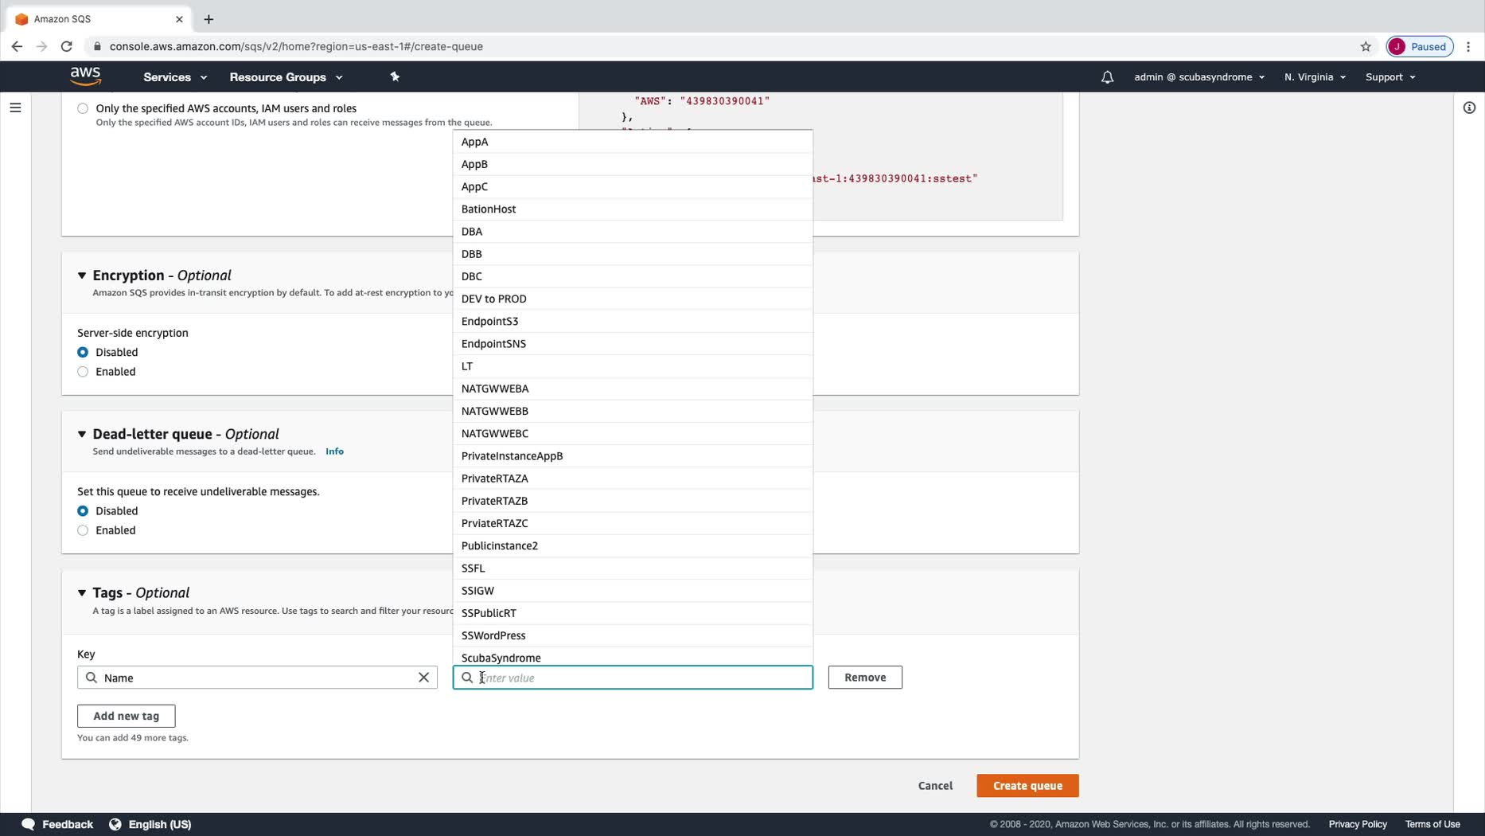Viewport: 1485px width, 836px height.
Task: Open the N. Virginia region selector
Action: click(1315, 77)
